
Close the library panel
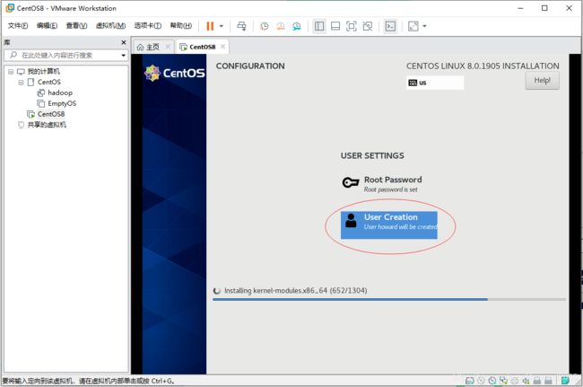tap(124, 42)
